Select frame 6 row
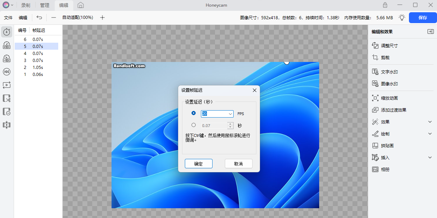The height and width of the screenshot is (218, 437). tap(36, 39)
